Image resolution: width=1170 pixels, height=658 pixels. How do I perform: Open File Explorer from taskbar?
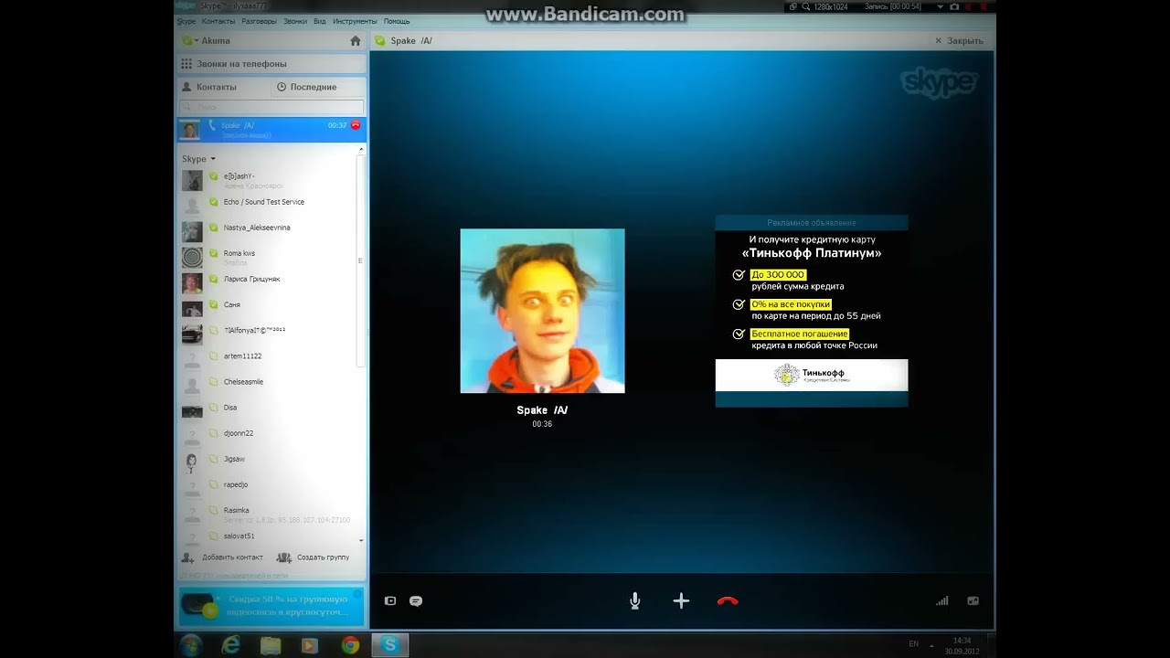pyautogui.click(x=271, y=645)
